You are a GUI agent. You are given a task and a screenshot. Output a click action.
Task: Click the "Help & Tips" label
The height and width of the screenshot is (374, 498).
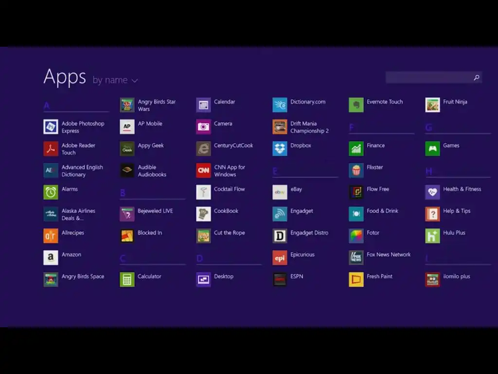click(457, 211)
